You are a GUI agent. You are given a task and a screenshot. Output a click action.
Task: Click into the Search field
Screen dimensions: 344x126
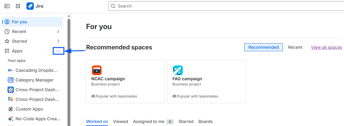click(225, 6)
